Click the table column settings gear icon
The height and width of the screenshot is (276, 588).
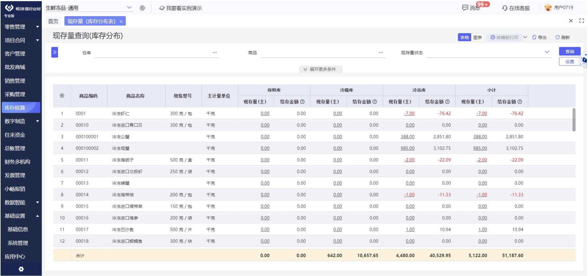(62, 96)
